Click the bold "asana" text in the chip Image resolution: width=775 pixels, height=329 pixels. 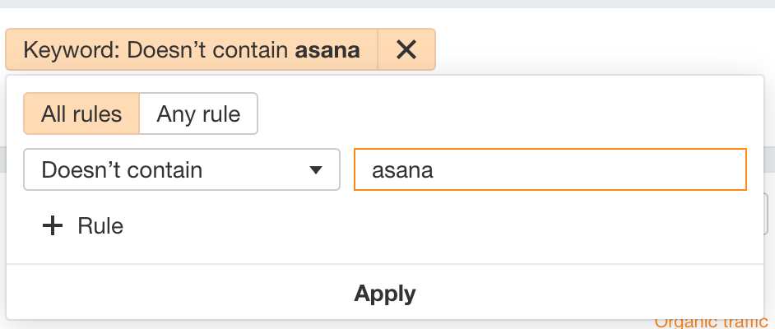pos(327,50)
